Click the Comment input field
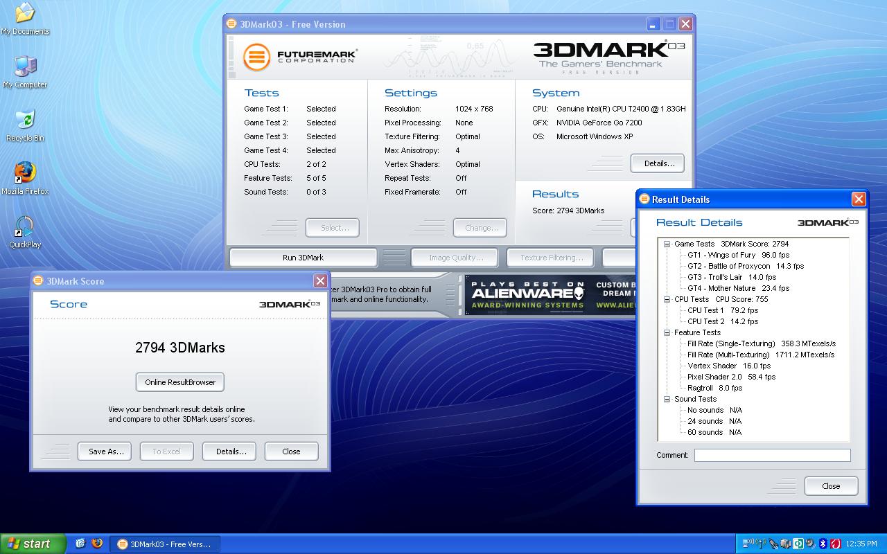The image size is (887, 554). point(772,455)
